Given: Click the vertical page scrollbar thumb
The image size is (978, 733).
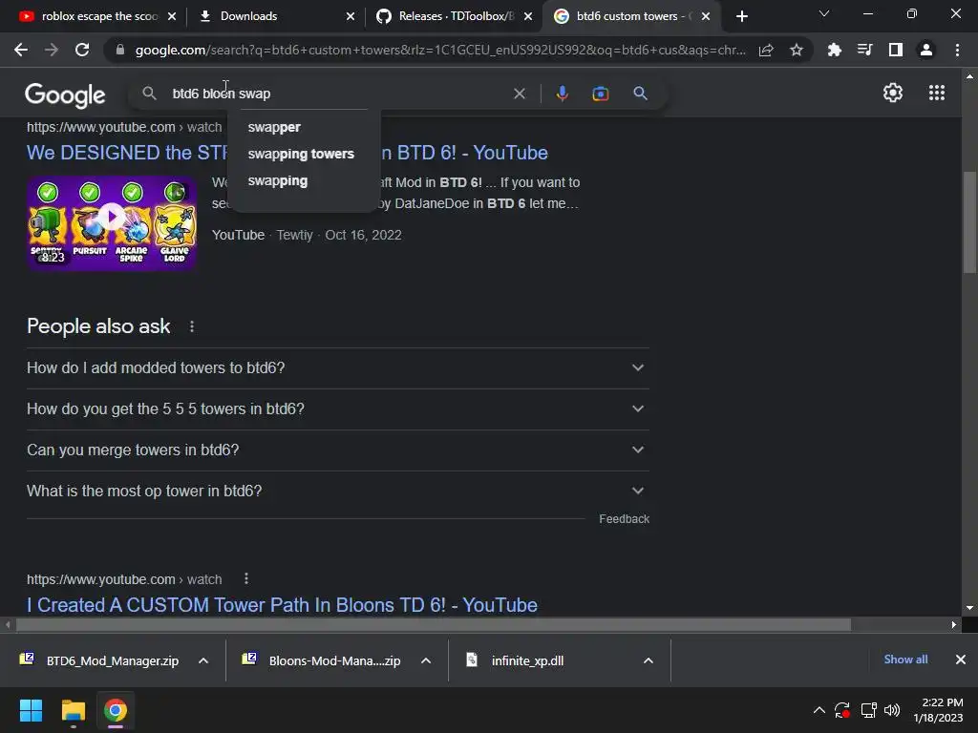Looking at the screenshot, I should pos(969,221).
